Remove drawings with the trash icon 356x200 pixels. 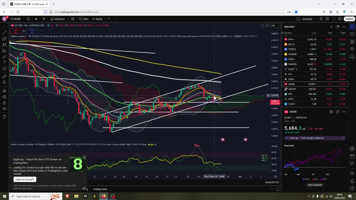pyautogui.click(x=4, y=117)
